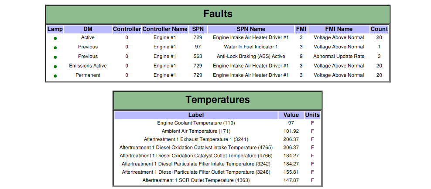Click Temperatures table Value header
Image resolution: width=431 pixels, height=189 pixels.
291,115
